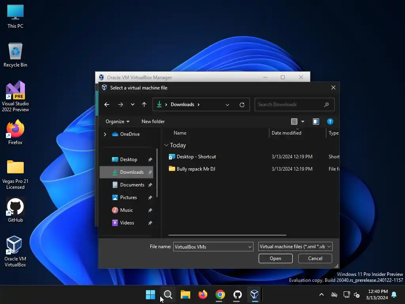Create a New folder
Image resolution: width=405 pixels, height=304 pixels.
coord(153,122)
